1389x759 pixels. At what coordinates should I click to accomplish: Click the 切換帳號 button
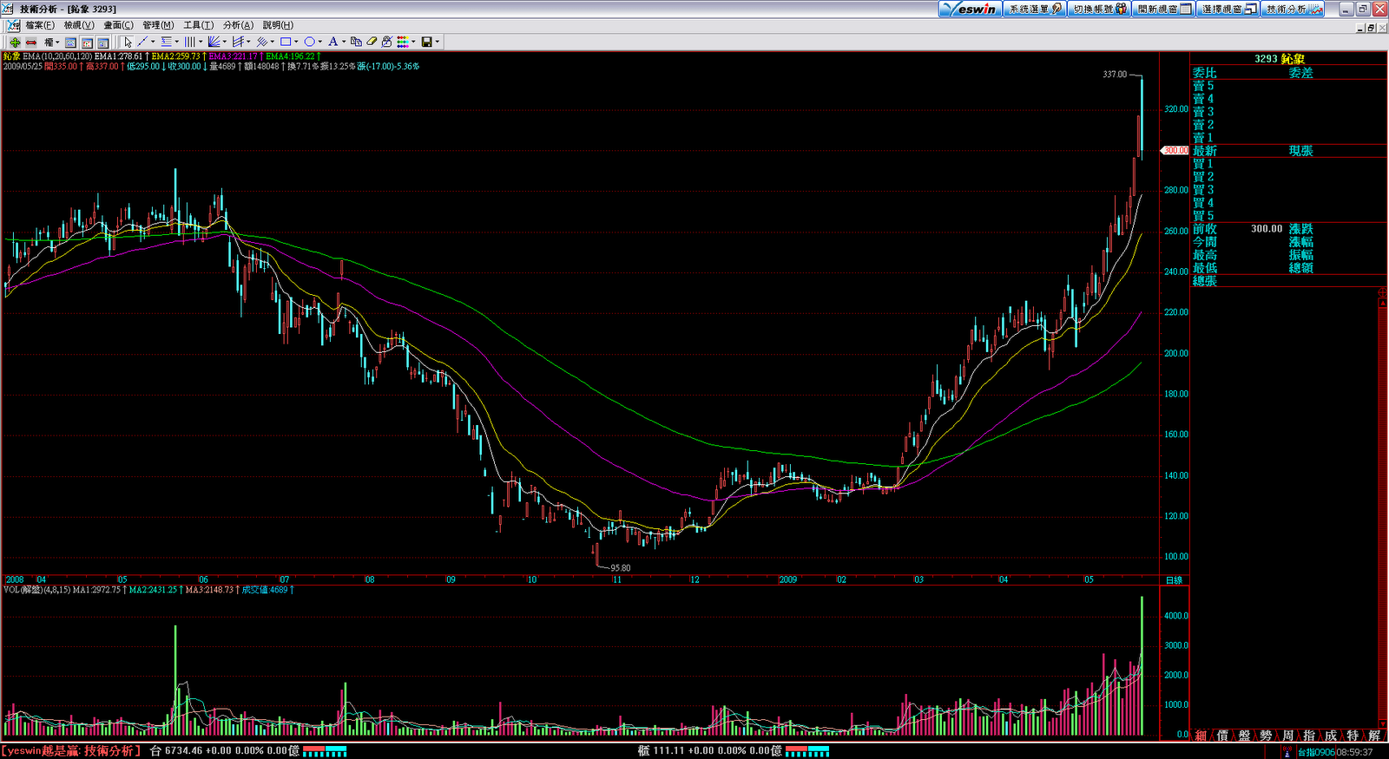point(1098,9)
